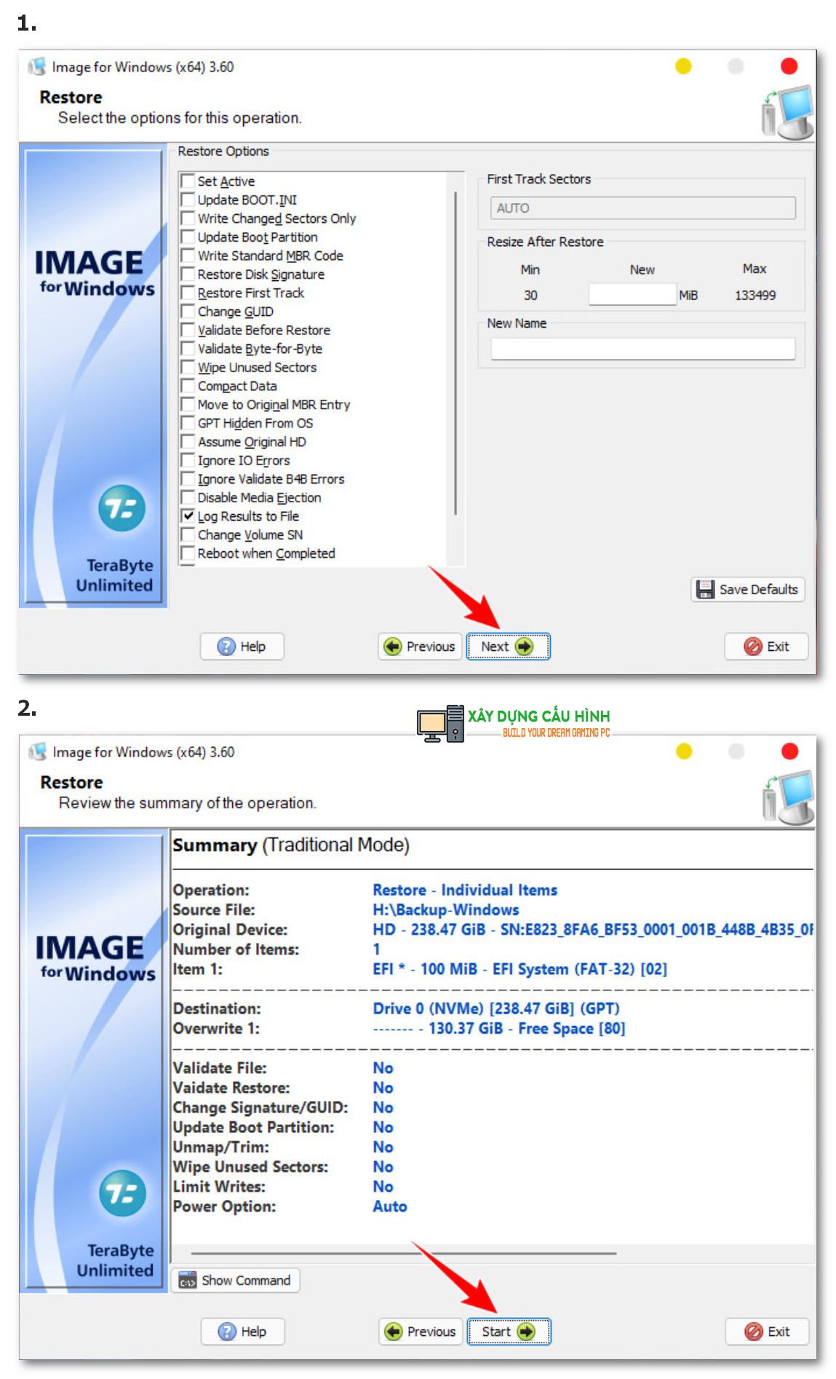Enable Ignore IO Errors checkbox
The image size is (836, 1379).
188,460
